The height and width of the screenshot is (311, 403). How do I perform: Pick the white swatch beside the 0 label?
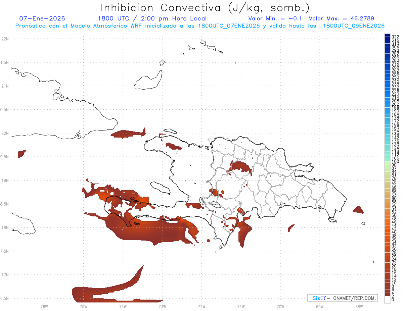pos(387,300)
